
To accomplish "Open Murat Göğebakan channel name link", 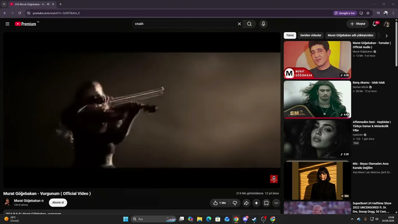I will click(x=27, y=201).
